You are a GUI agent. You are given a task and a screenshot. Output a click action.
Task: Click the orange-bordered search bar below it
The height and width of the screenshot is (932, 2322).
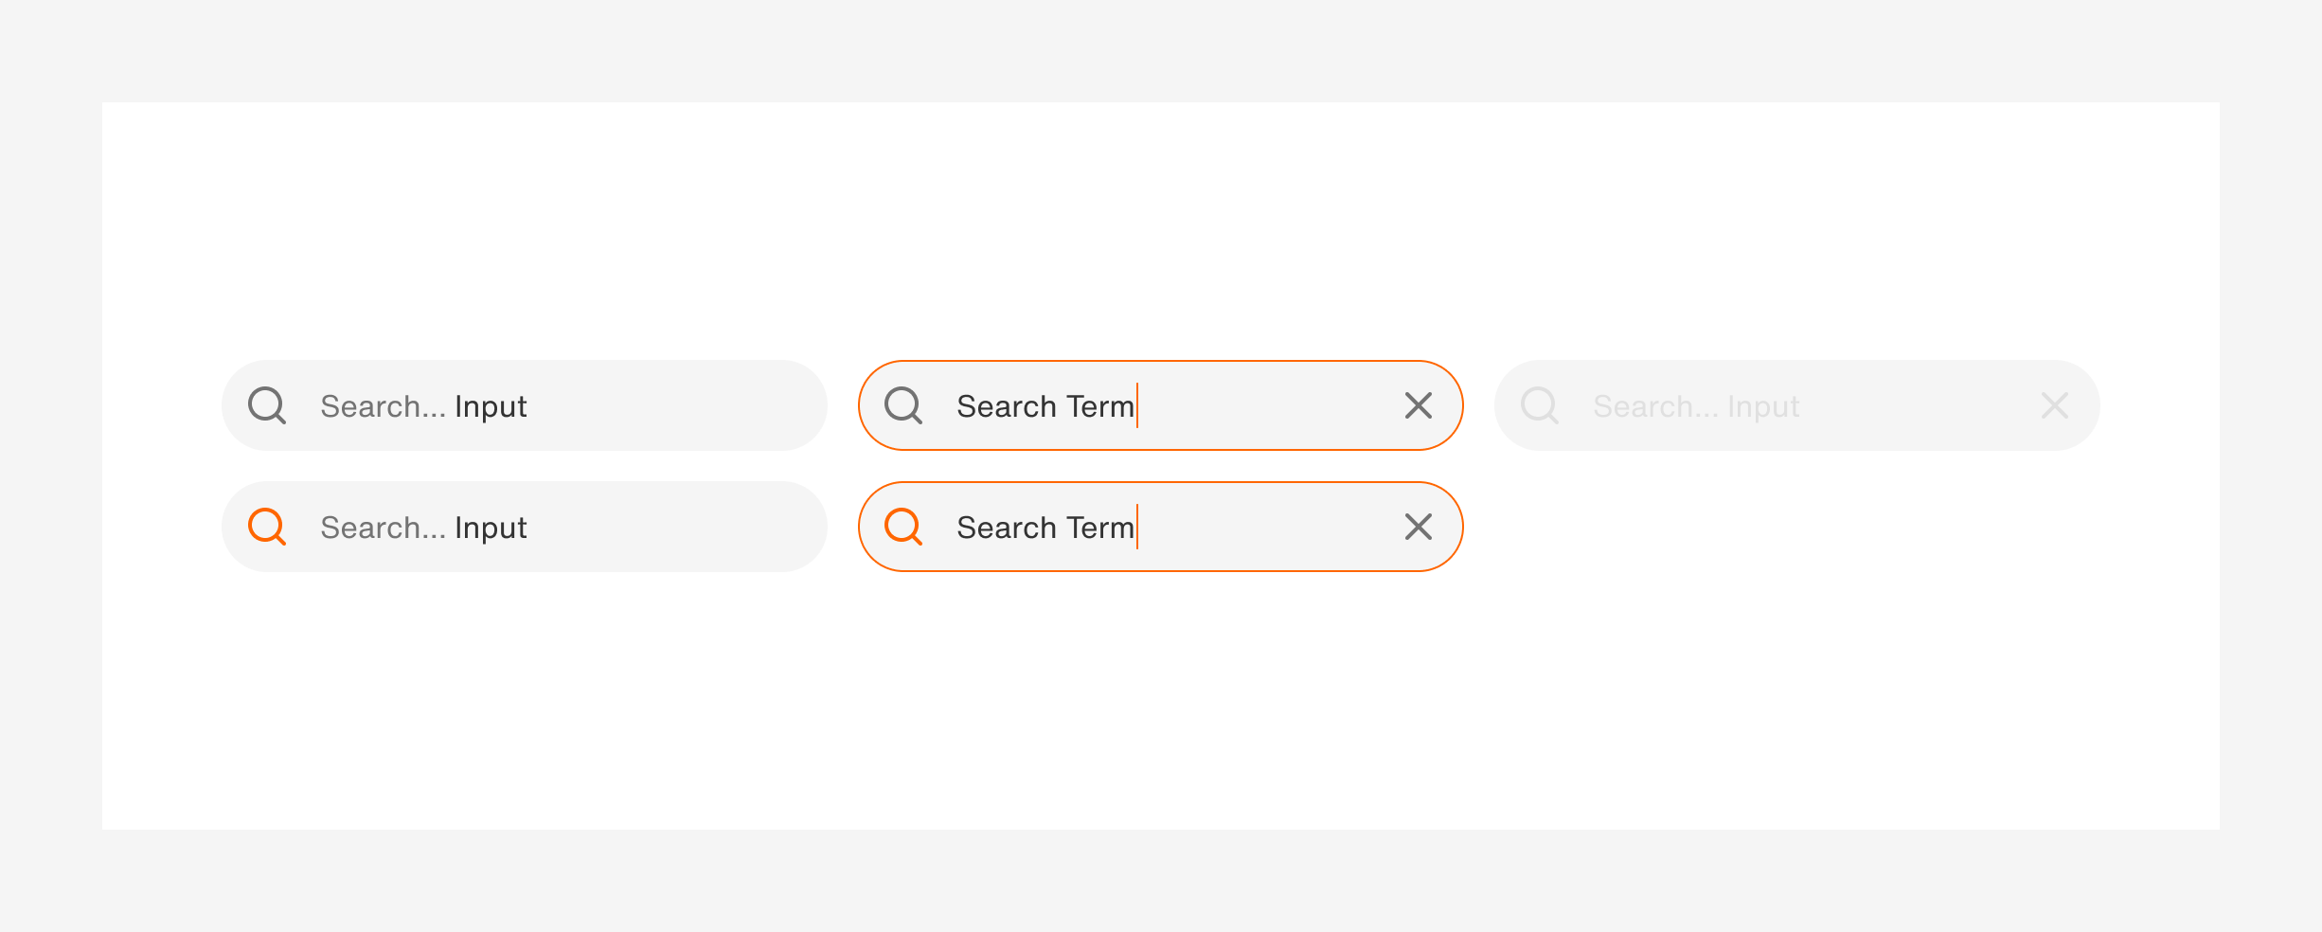(x=1159, y=527)
